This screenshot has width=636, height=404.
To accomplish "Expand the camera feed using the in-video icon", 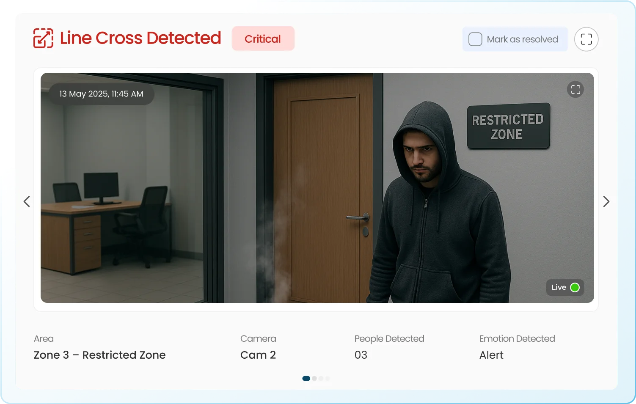I will [x=575, y=90].
